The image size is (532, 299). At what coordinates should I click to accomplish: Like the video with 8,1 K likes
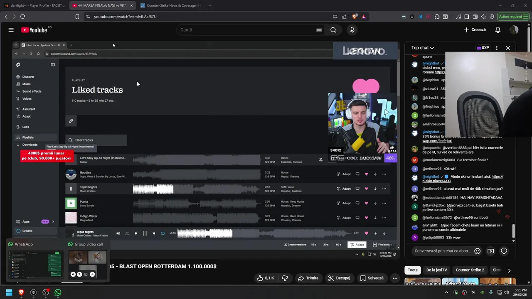[266, 278]
